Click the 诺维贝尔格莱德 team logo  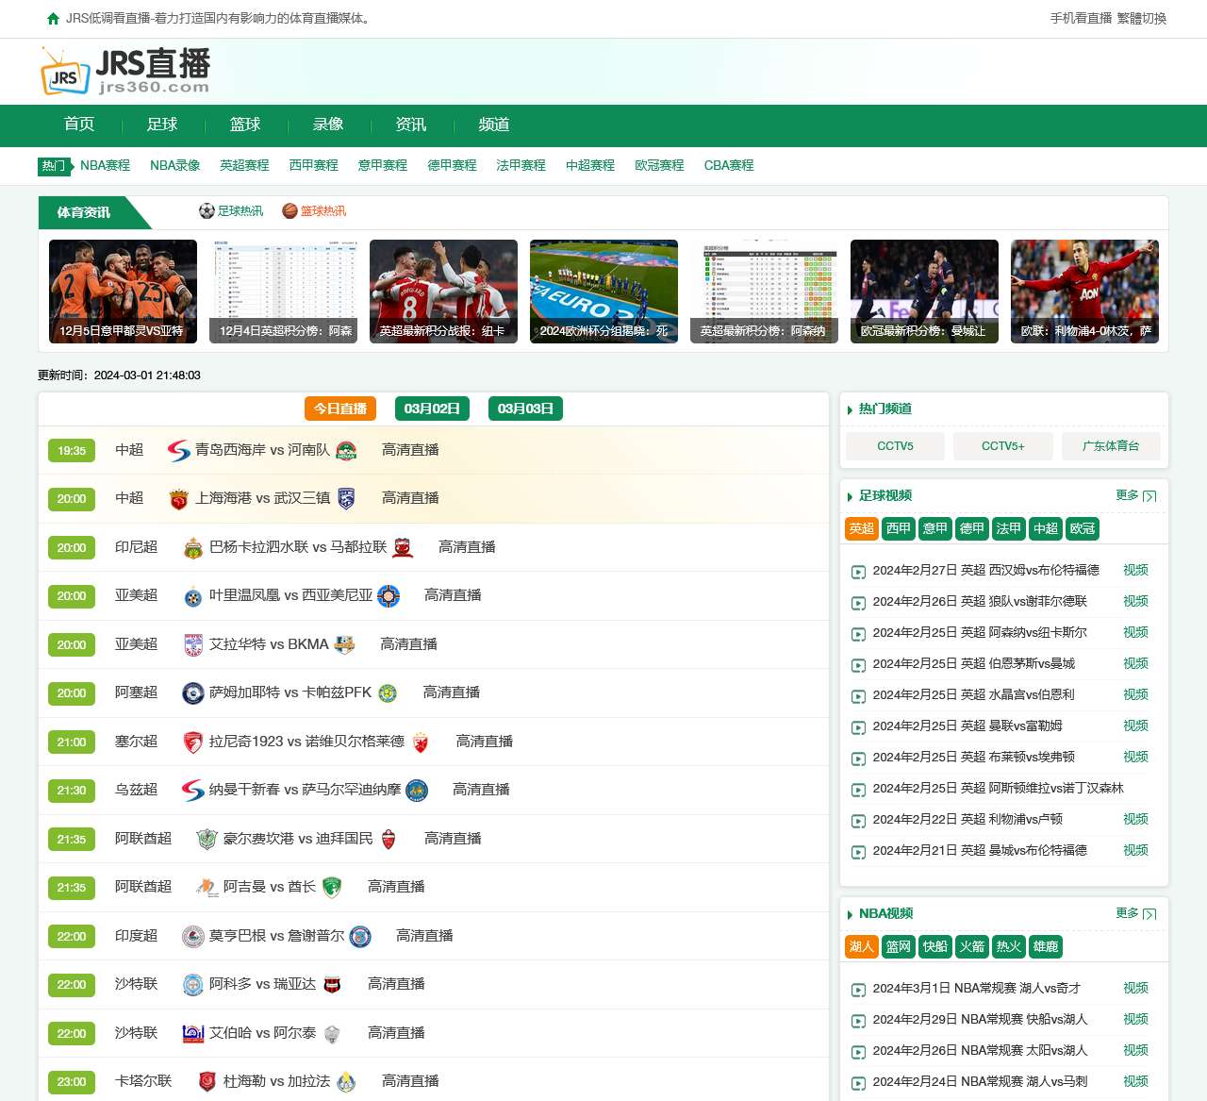[421, 742]
